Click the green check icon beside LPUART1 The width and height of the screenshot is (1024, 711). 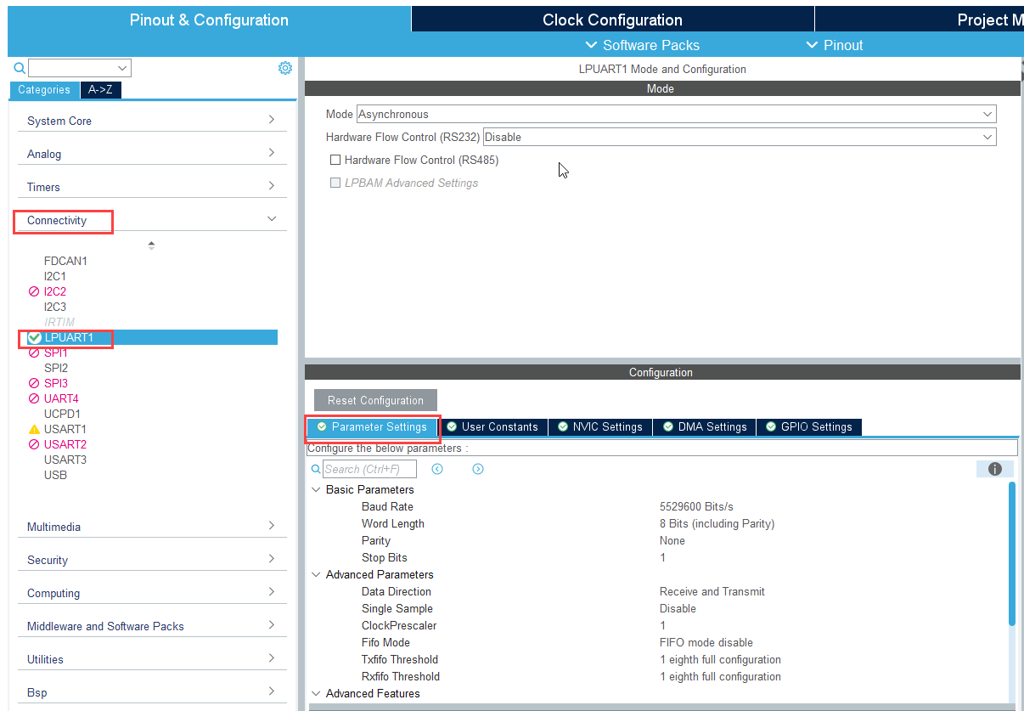pos(35,338)
